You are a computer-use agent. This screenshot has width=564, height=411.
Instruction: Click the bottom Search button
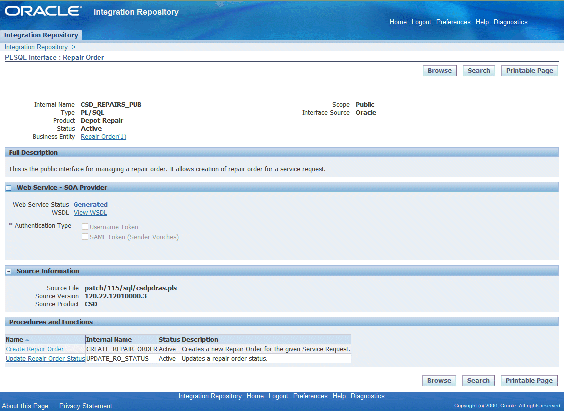(x=478, y=381)
